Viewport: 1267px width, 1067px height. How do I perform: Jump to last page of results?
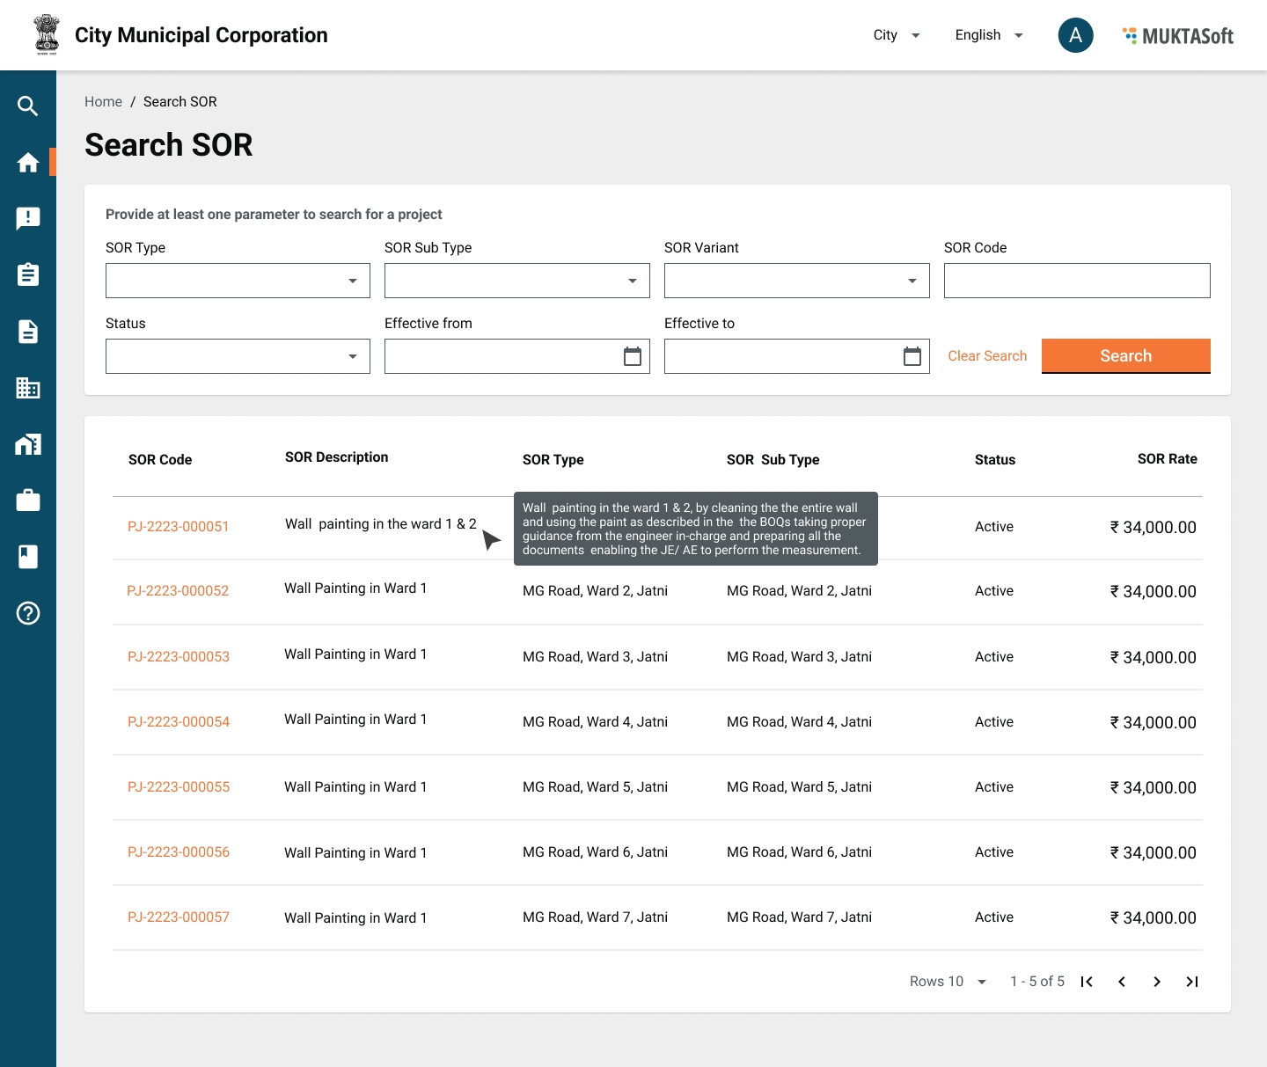[x=1191, y=982]
